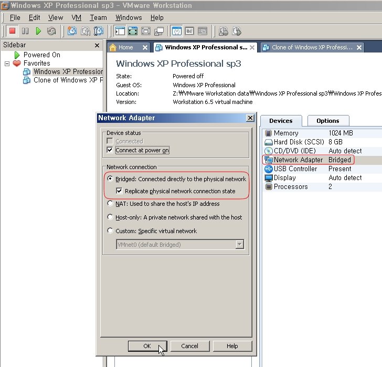Click the Reset toolbar icon

(51, 31)
